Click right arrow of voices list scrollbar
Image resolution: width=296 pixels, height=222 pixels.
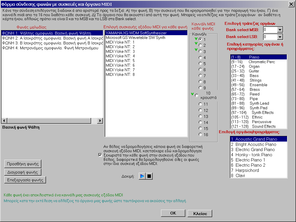click(100, 121)
